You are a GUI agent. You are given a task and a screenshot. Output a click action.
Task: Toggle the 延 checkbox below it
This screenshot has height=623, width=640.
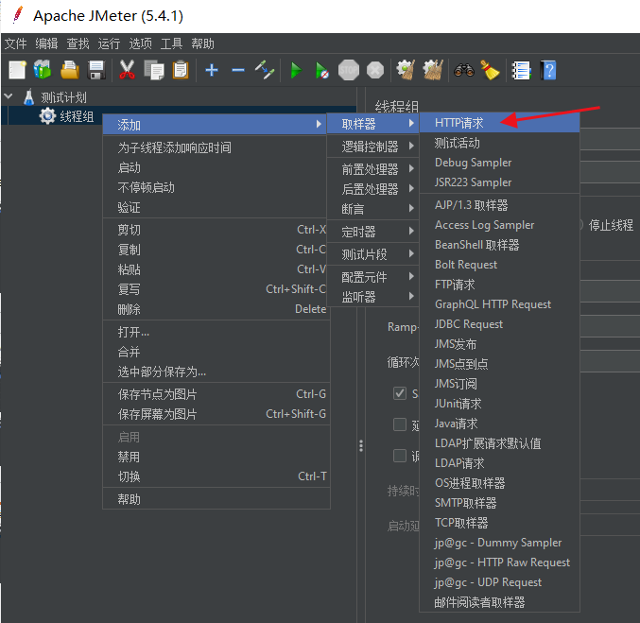400,424
